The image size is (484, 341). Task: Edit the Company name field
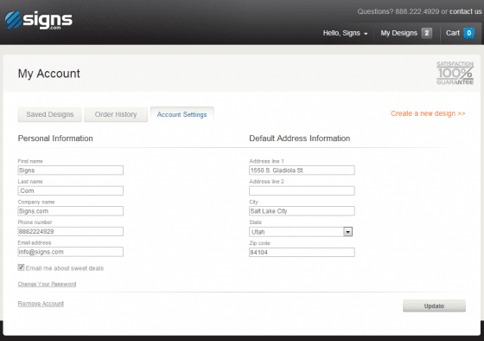pyautogui.click(x=71, y=211)
